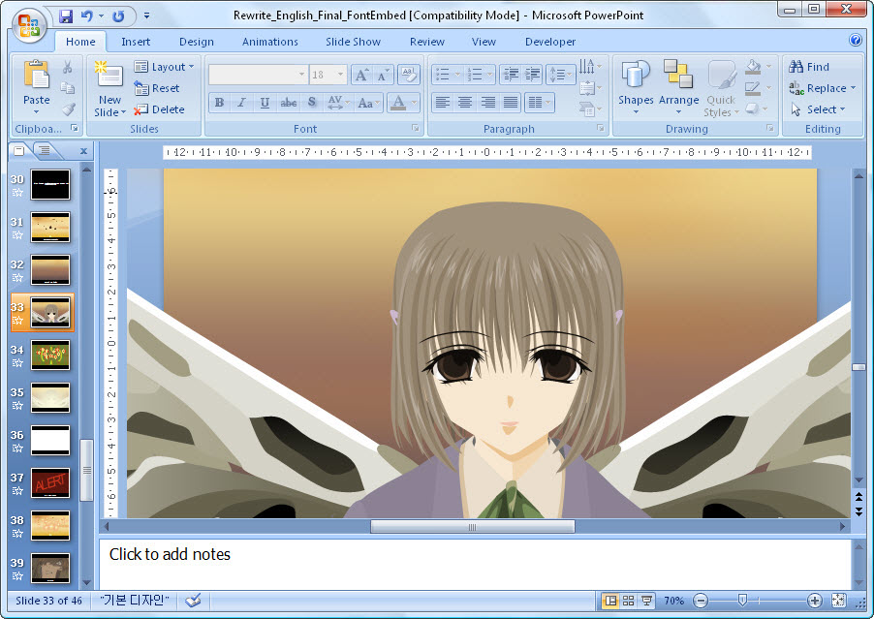Start Slide Show from status bar
Screen dimensions: 874x619
tap(646, 601)
